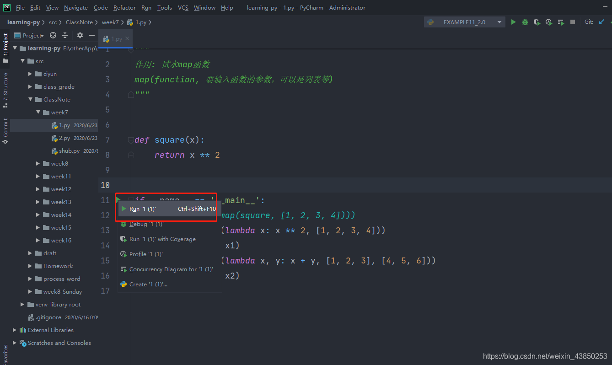Open the 1: Project side tool tab

coord(5,48)
